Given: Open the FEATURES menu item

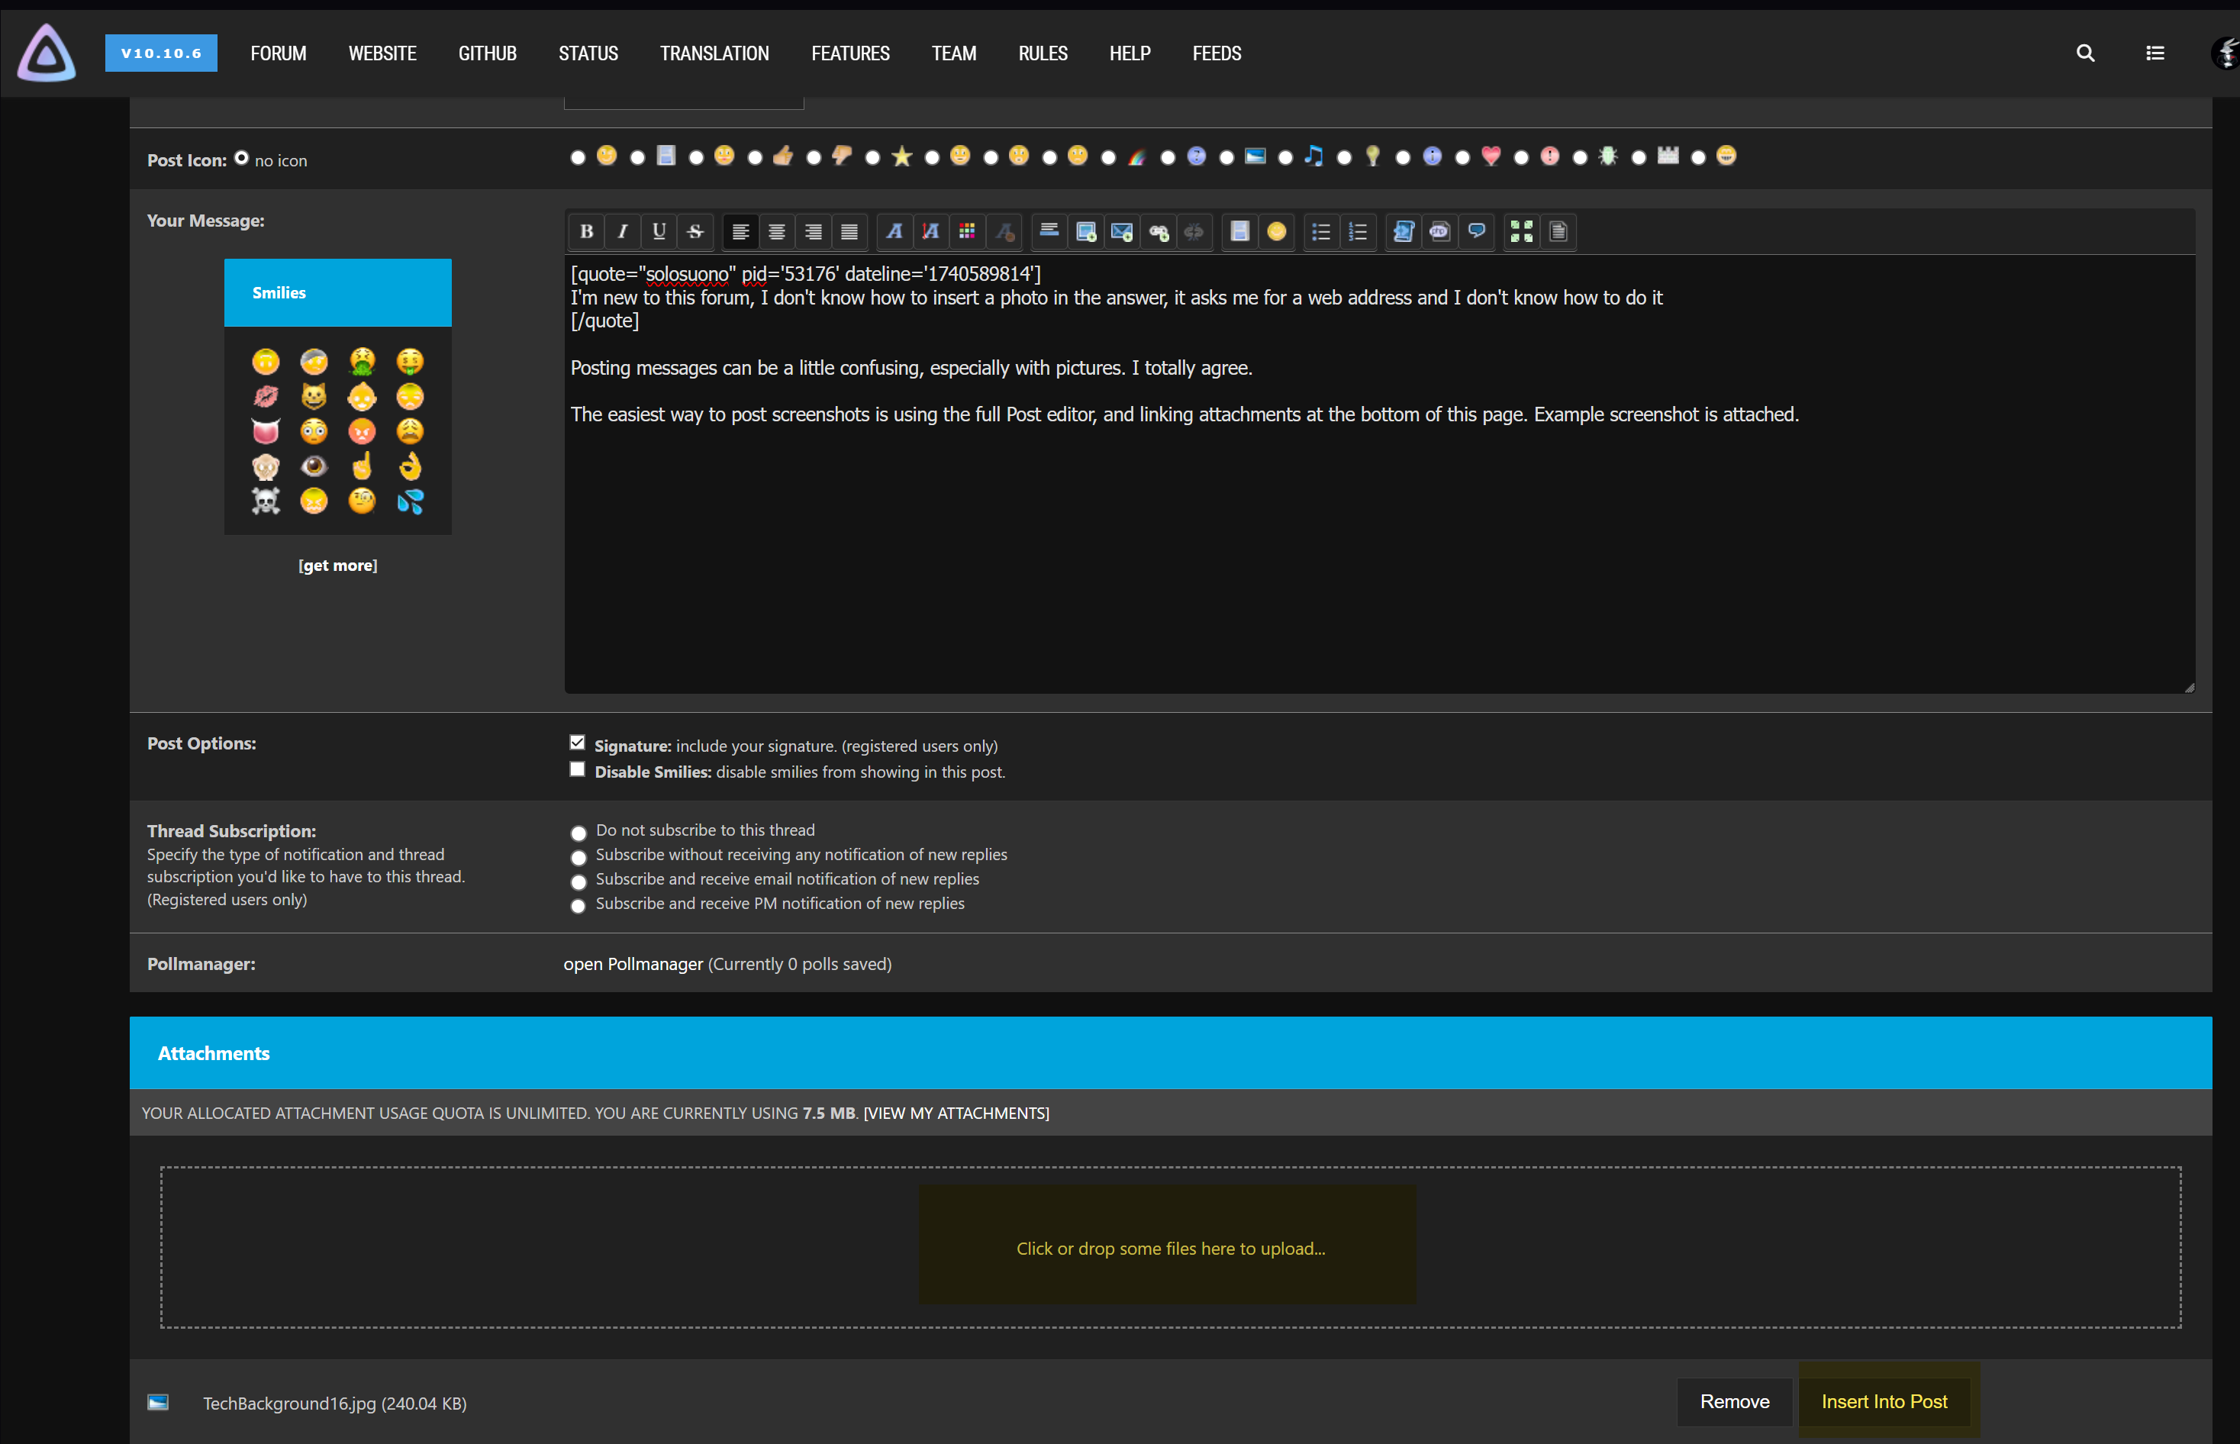Looking at the screenshot, I should [849, 53].
